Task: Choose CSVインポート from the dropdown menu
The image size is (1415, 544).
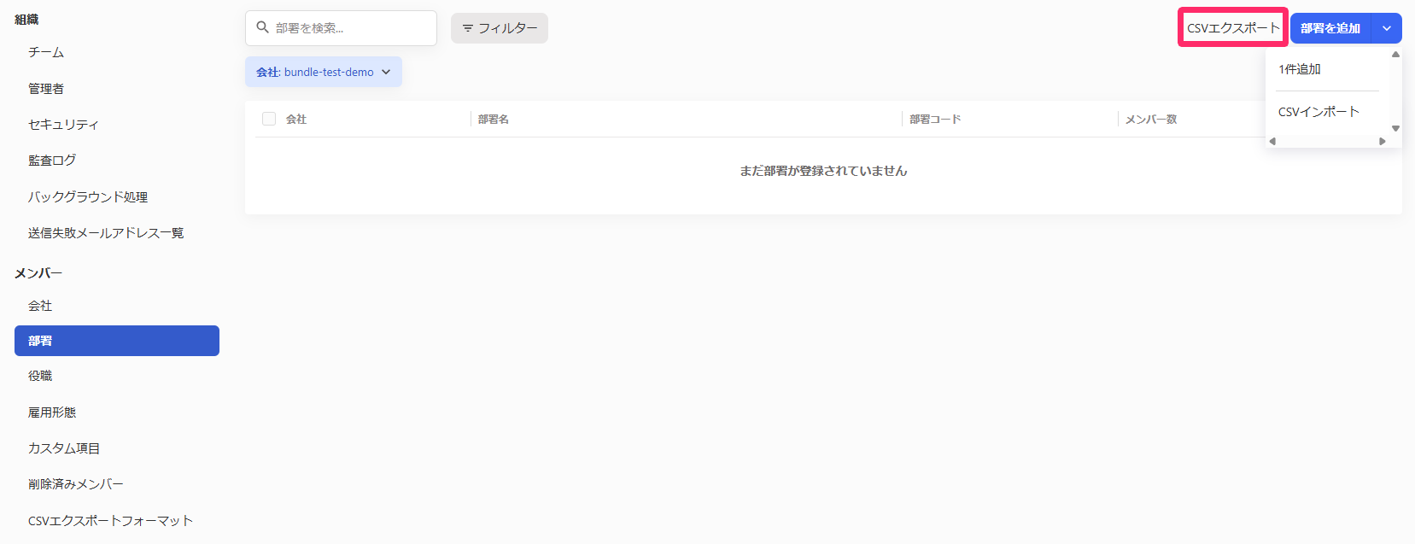Action: [x=1318, y=112]
